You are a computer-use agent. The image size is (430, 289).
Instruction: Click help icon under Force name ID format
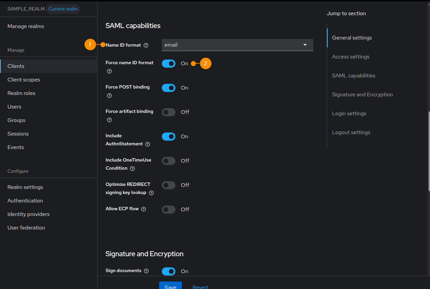(x=109, y=71)
